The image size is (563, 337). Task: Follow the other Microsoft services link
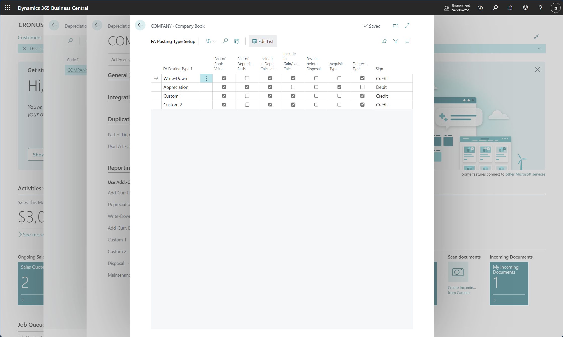[x=525, y=174]
